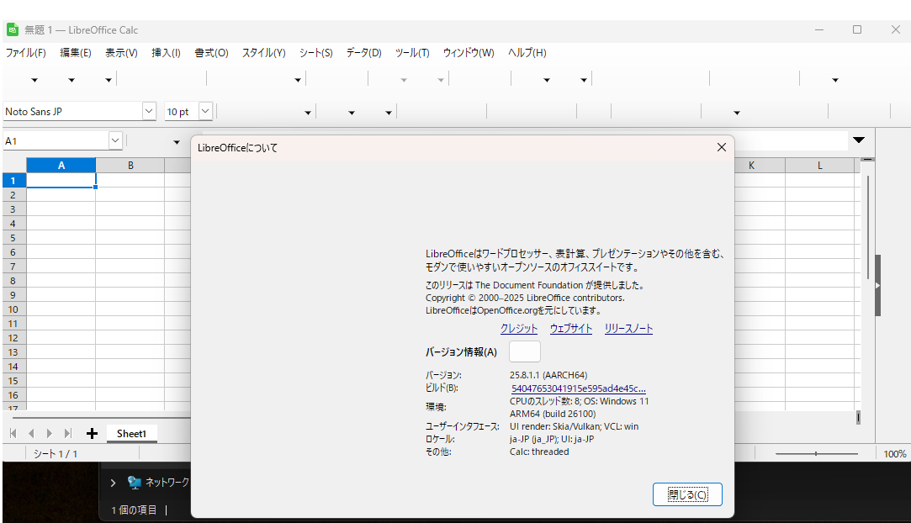Toggle the sidebar with its edge handle
Image resolution: width=911 pixels, height=523 pixels.
coord(878,286)
